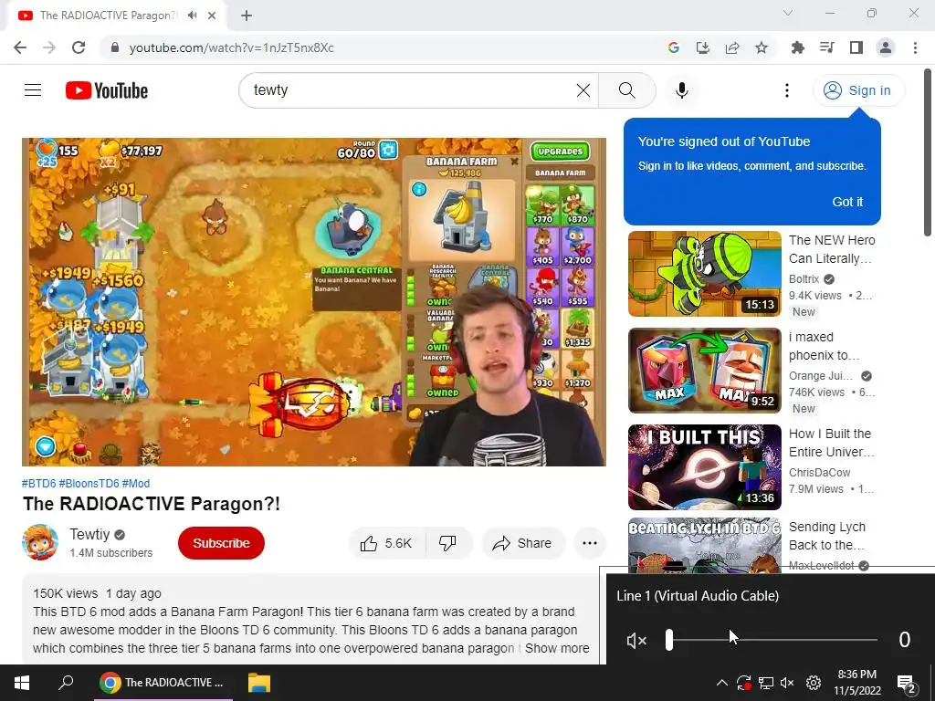Screen dimensions: 935x701
Task: Share this page via address bar icon
Action: (732, 47)
